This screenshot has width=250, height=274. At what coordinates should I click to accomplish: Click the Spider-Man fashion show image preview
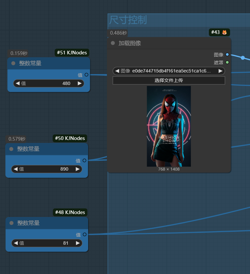tap(169, 126)
